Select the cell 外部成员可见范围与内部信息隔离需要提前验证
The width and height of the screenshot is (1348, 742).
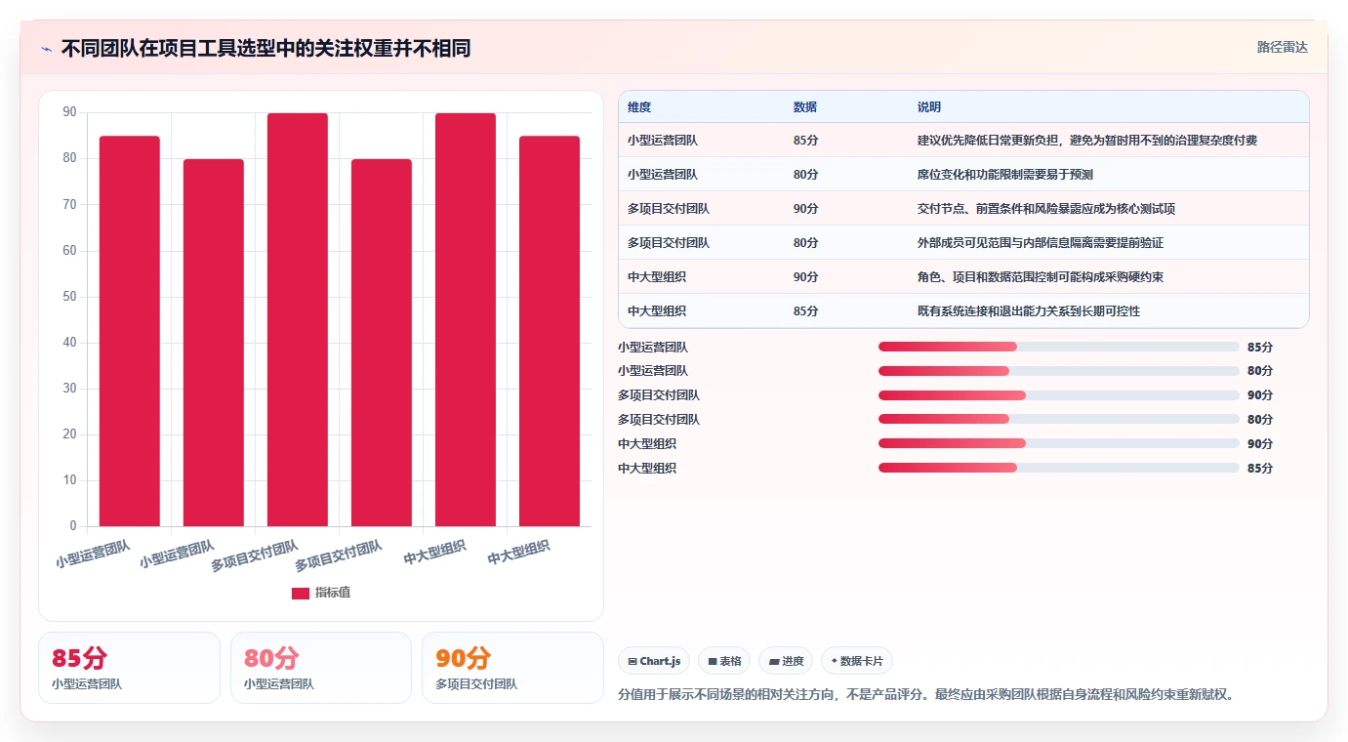(1041, 243)
